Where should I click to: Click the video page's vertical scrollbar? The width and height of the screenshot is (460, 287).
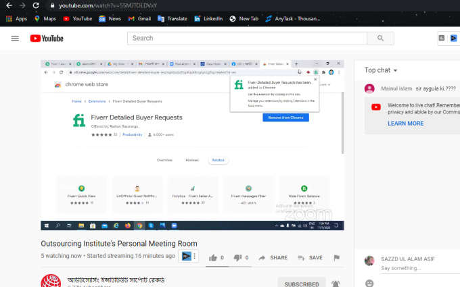342,123
